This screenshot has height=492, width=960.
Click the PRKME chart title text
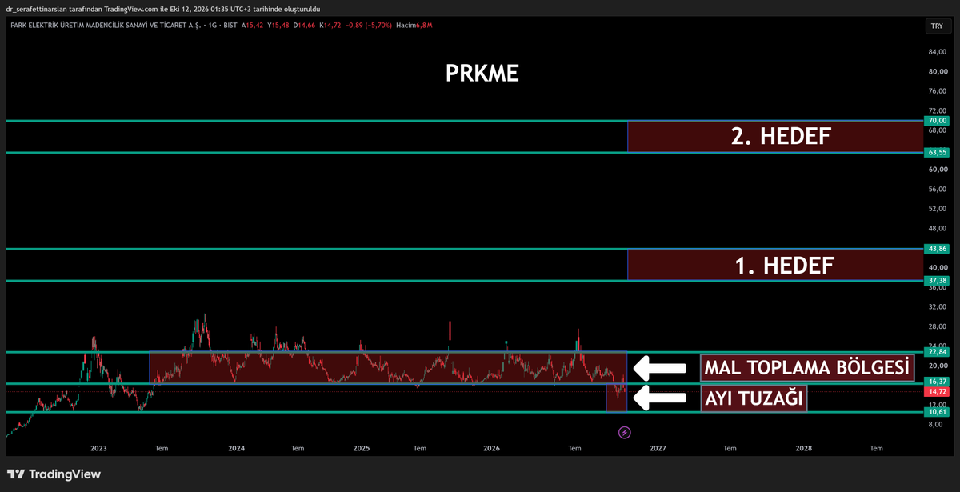pyautogui.click(x=482, y=74)
